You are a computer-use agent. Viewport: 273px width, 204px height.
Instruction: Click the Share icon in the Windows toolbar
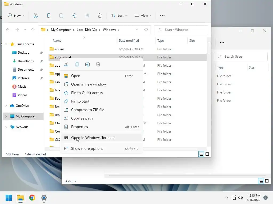(x=87, y=16)
